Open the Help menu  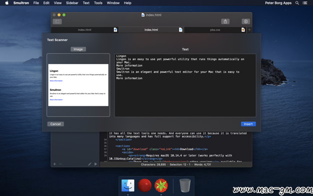(x=127, y=3)
